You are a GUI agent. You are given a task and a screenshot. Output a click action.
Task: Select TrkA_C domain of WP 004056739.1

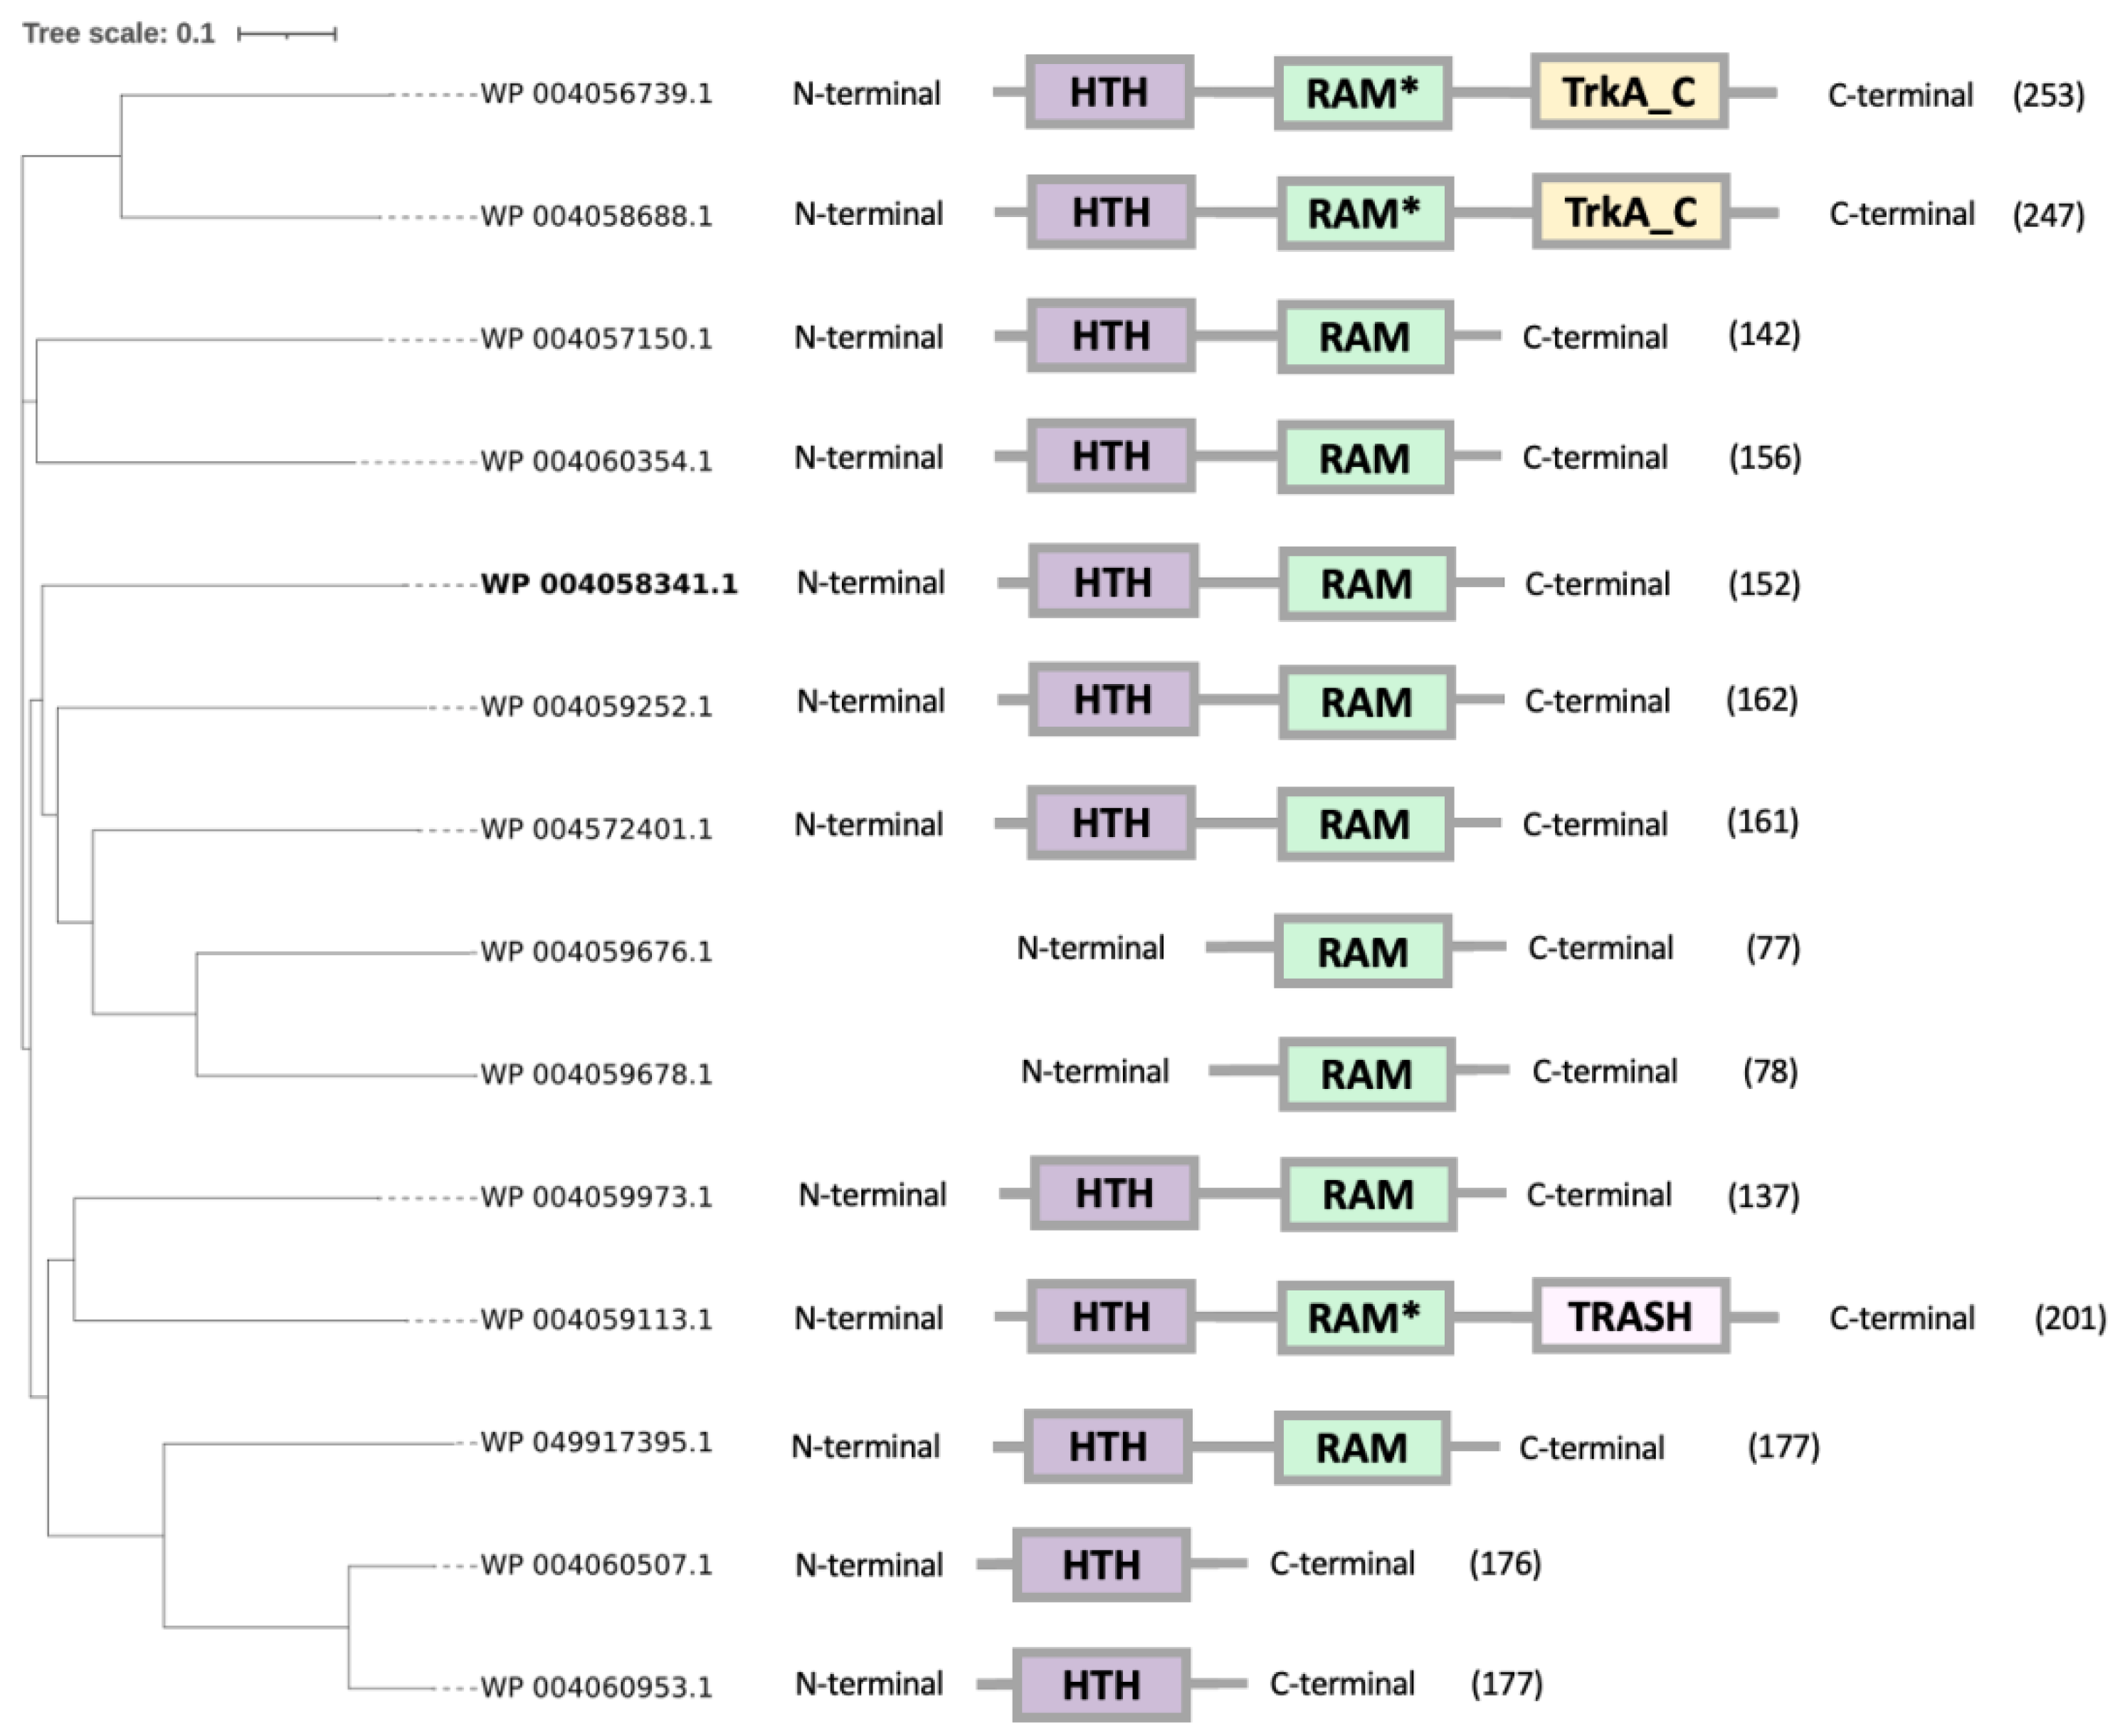click(x=1628, y=92)
